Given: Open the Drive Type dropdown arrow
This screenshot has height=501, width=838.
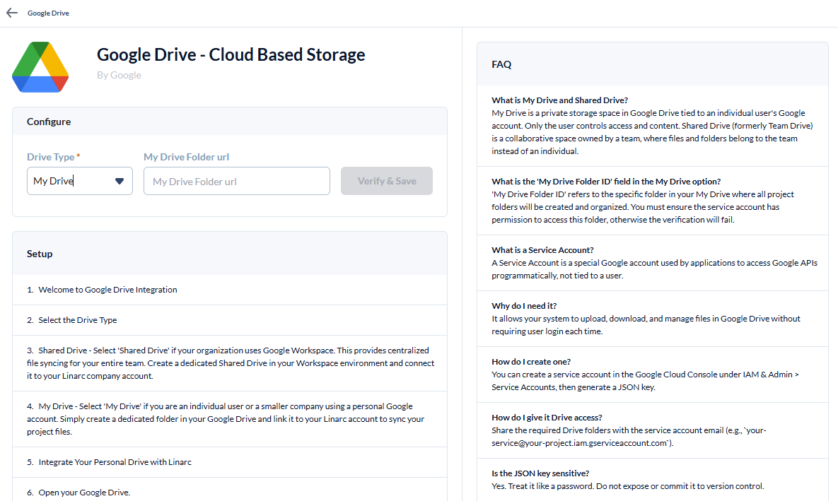Looking at the screenshot, I should click(x=120, y=181).
